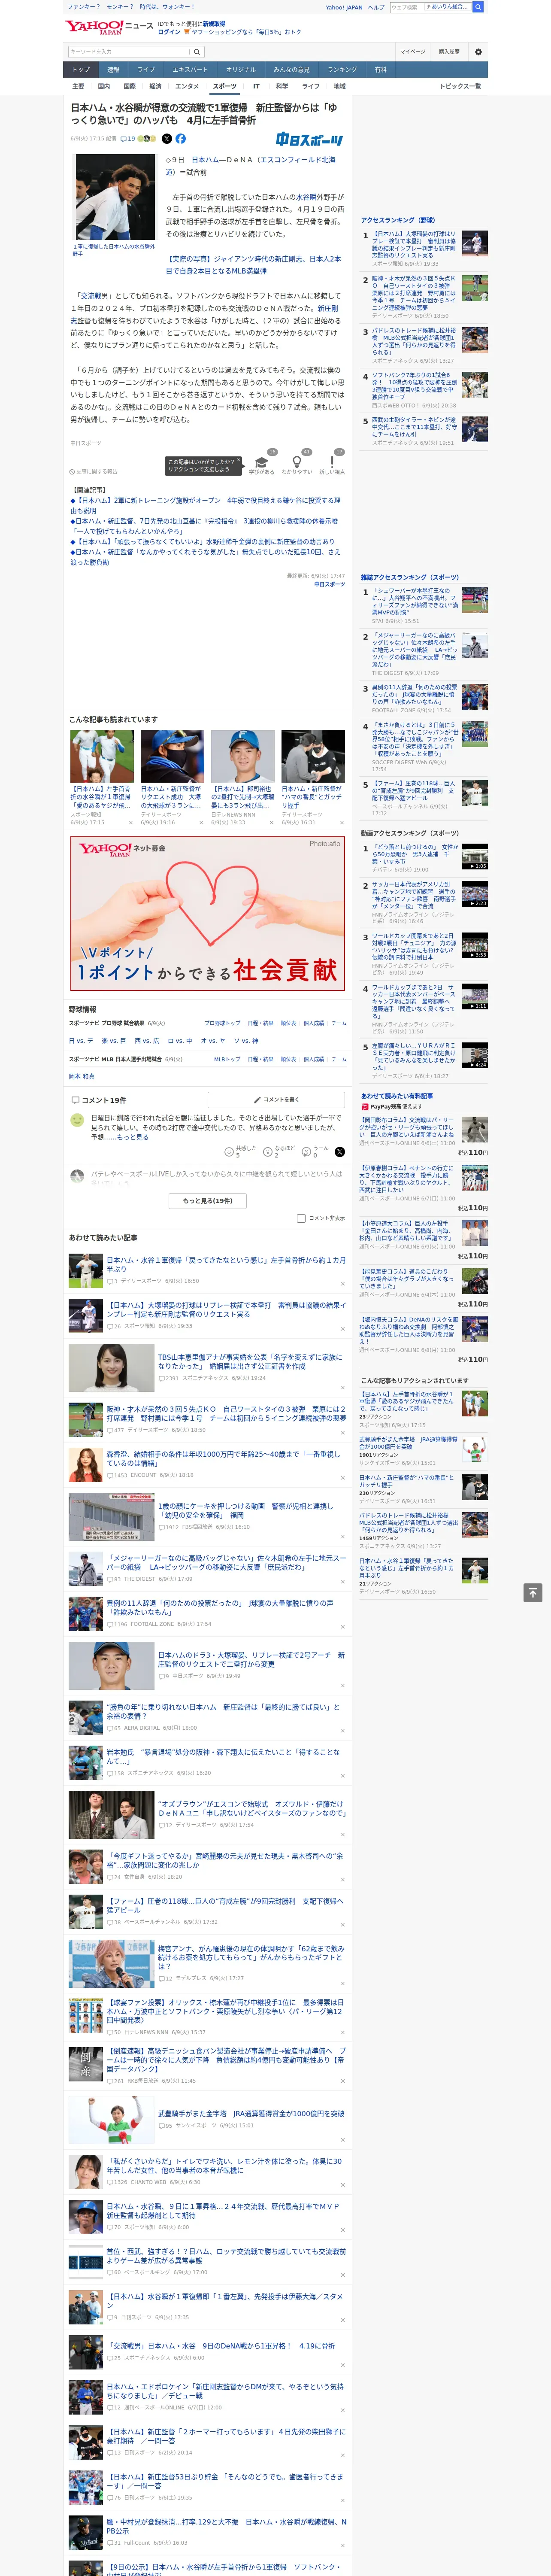Click 'もっと見る(19件)' comments button
Viewport: 551px width, 2576px height.
(208, 1200)
